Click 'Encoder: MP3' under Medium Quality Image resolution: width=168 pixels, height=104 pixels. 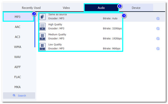click(56, 38)
